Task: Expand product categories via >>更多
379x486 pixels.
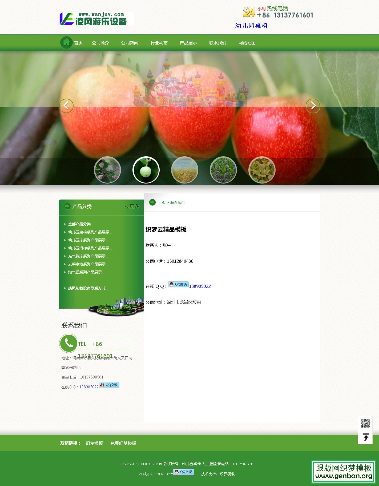Action: pos(131,206)
